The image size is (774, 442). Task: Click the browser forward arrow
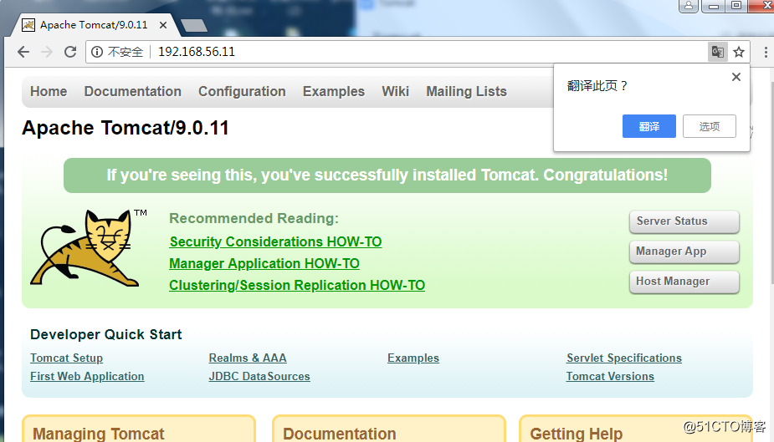[x=47, y=52]
